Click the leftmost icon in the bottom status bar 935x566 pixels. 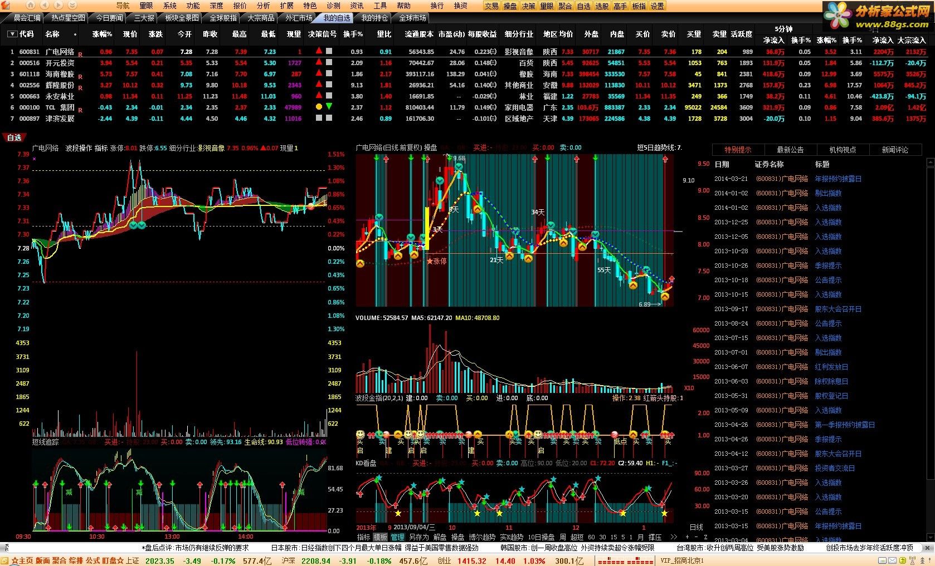tap(5, 561)
